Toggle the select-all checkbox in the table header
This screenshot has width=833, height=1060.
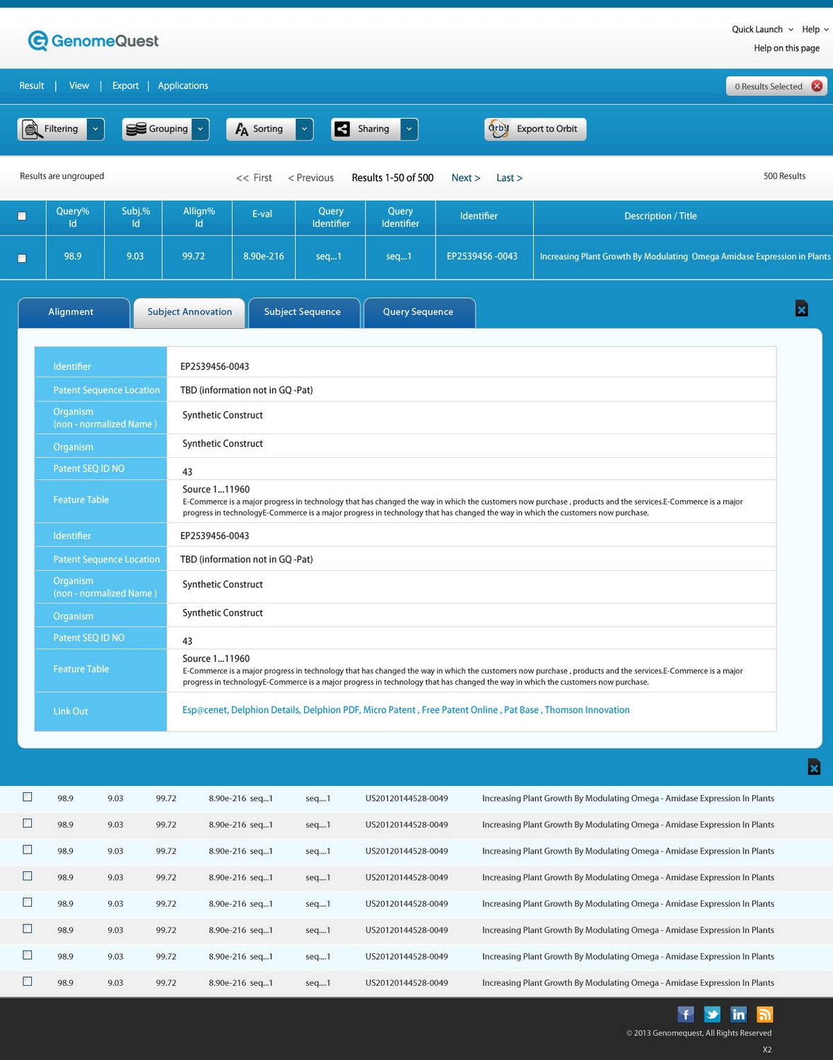point(22,216)
